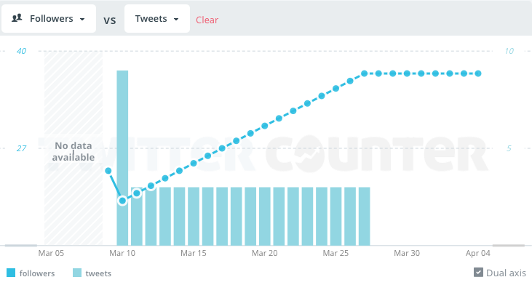
Task: Click the Mar 30 axis label
Action: pos(407,254)
